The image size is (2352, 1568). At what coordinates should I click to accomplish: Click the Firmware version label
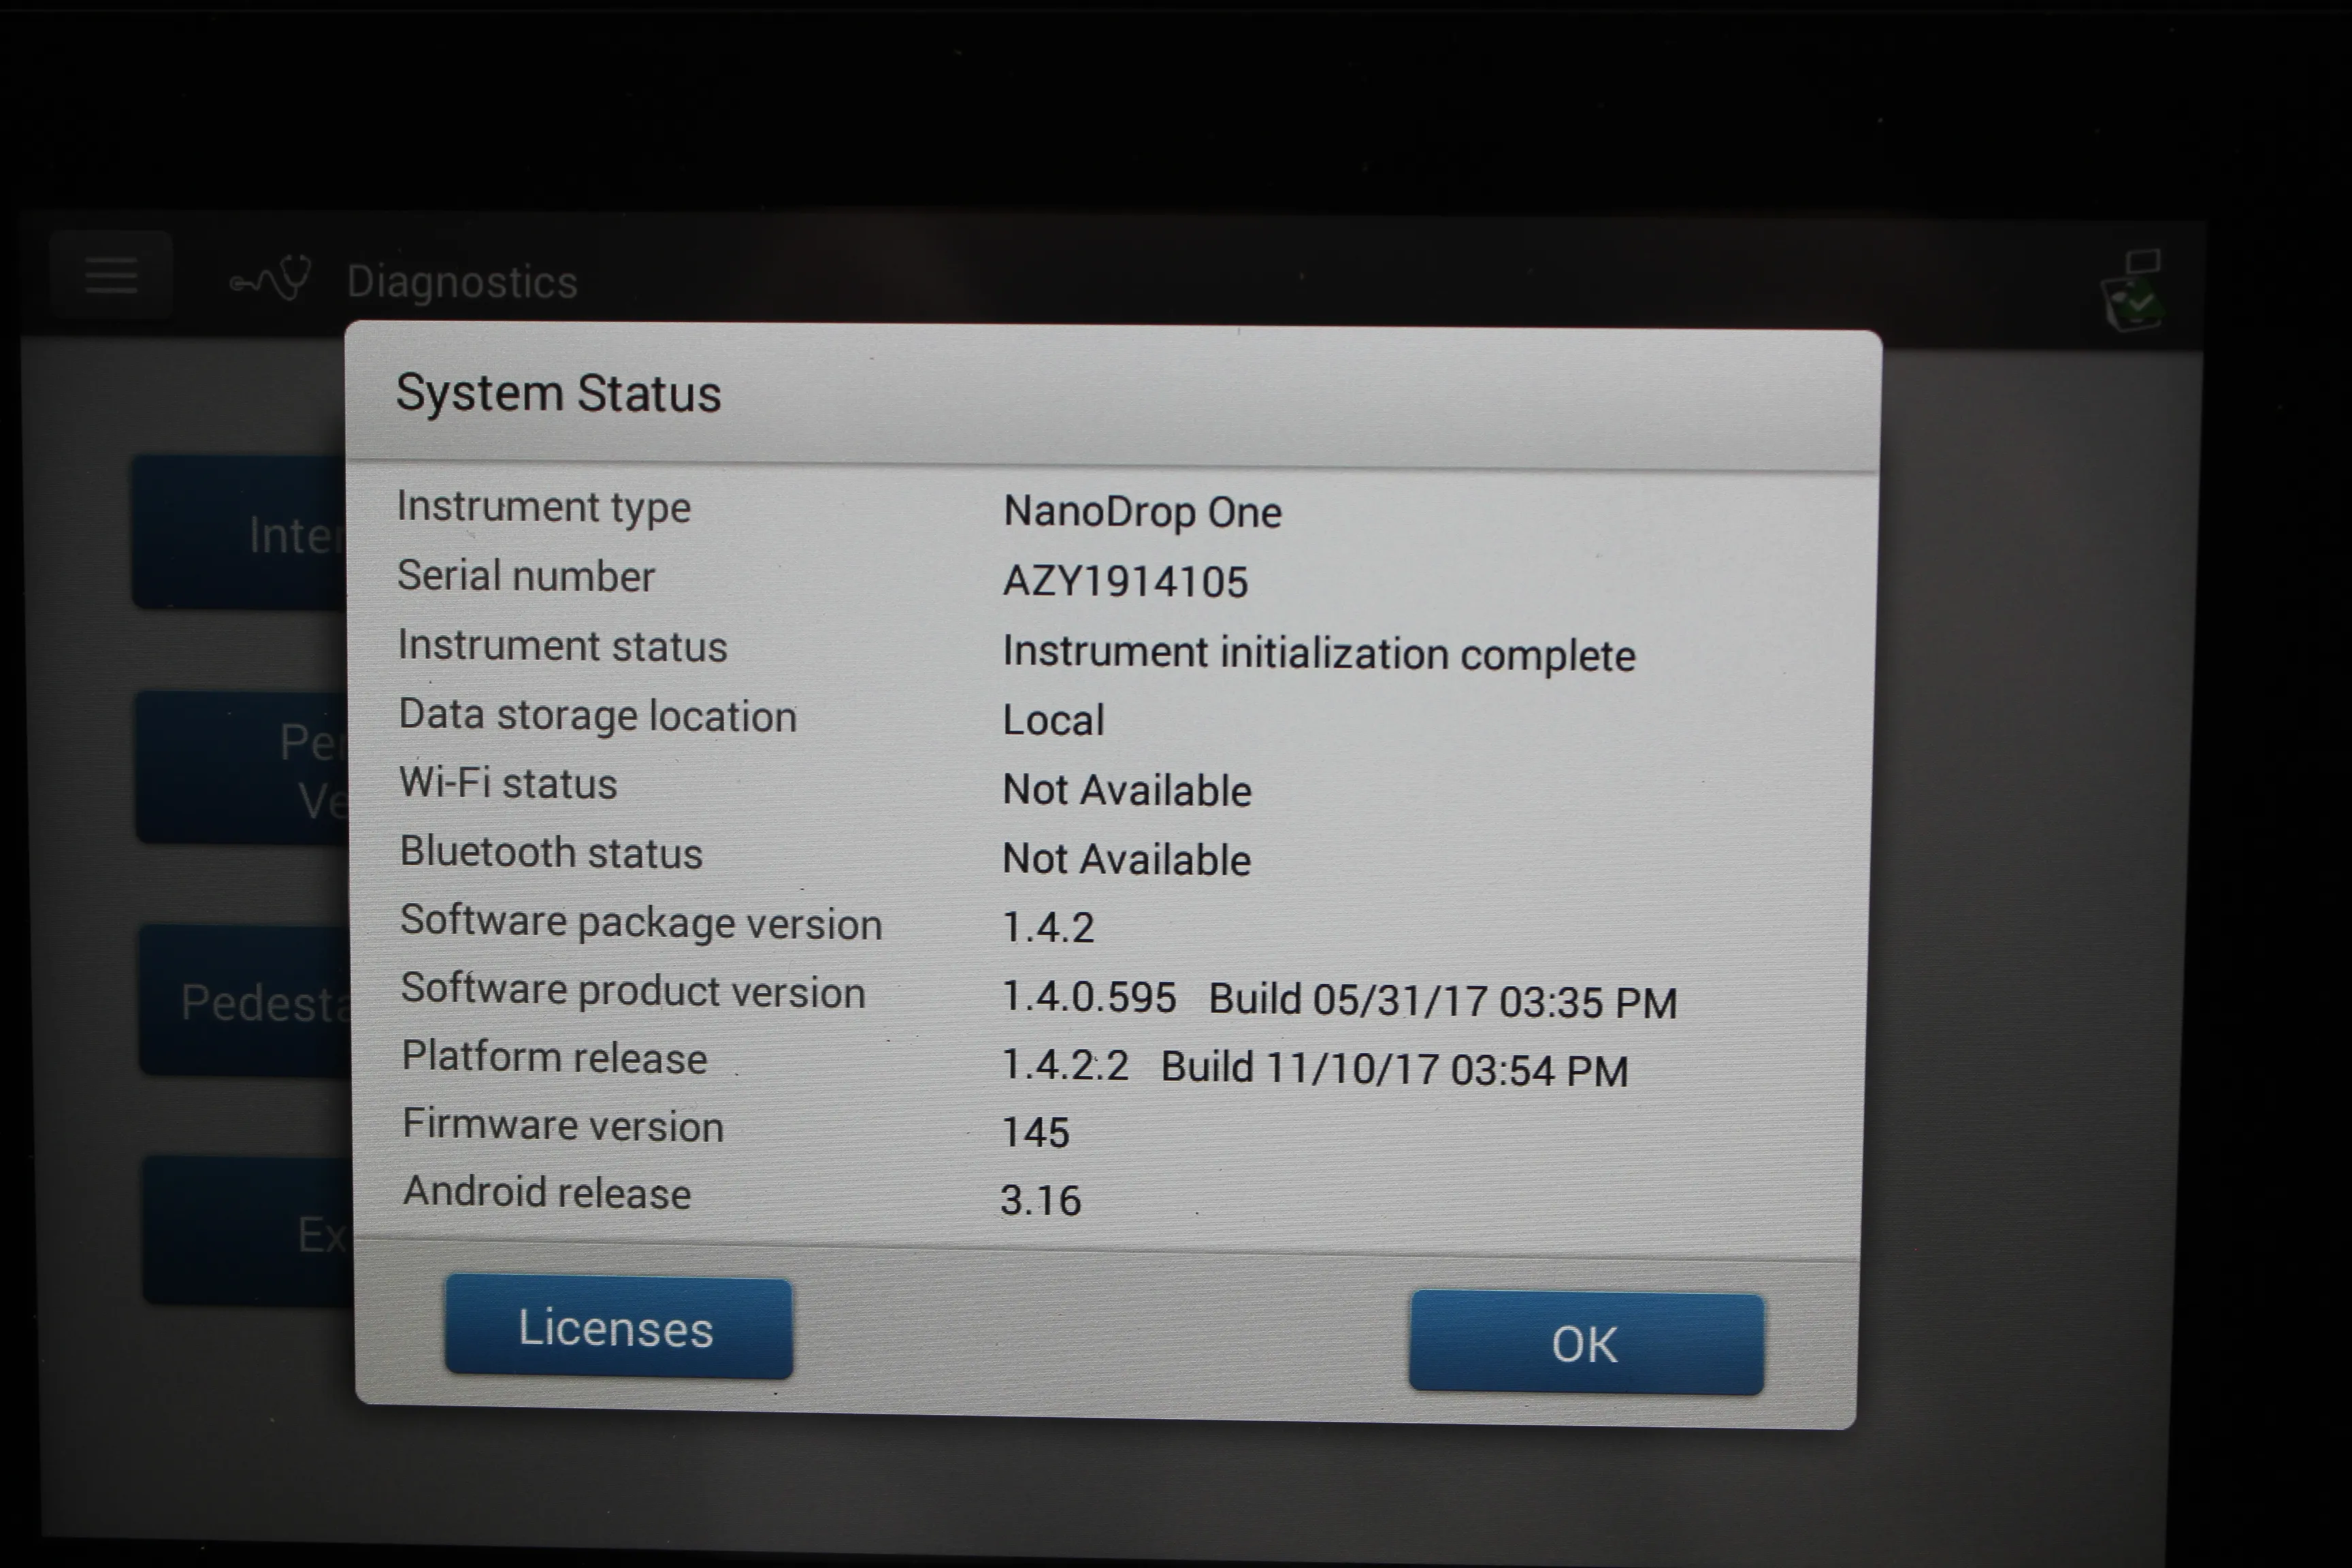point(563,1125)
